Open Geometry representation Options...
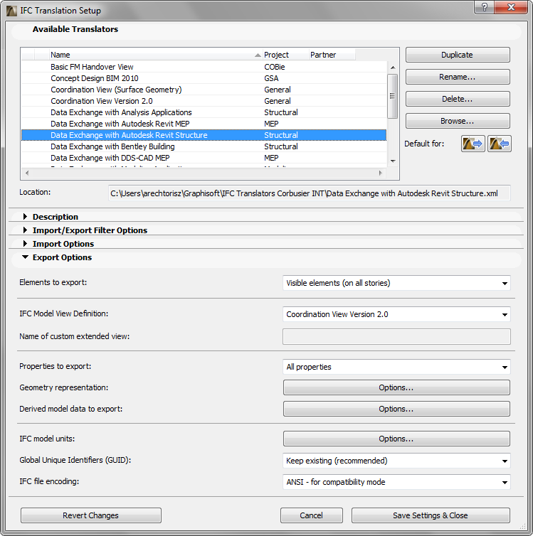The height and width of the screenshot is (536, 533). (x=396, y=387)
